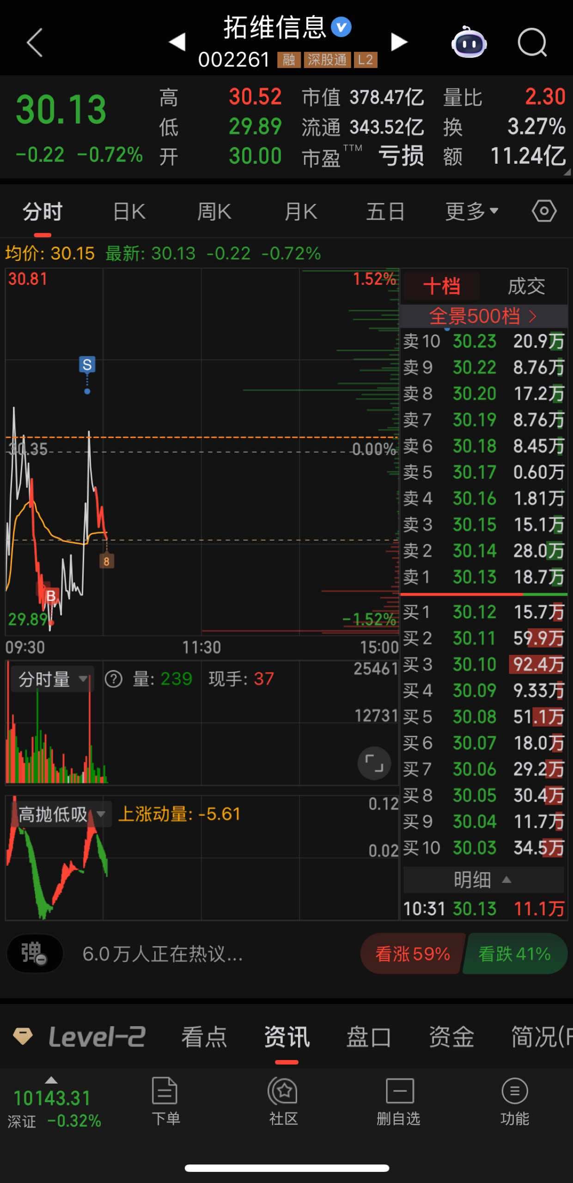Go back with the left chevron arrow

pos(35,43)
